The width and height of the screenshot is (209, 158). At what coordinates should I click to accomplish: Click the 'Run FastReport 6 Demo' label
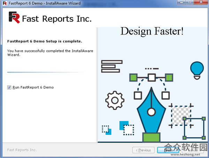[33, 87]
